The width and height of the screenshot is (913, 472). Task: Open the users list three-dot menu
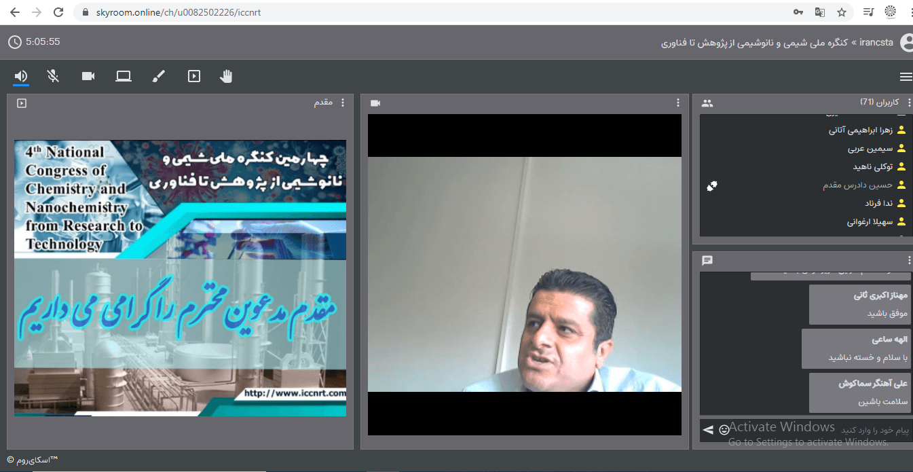pos(910,103)
